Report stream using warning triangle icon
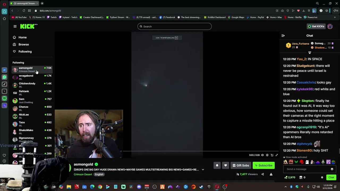 point(271,174)
